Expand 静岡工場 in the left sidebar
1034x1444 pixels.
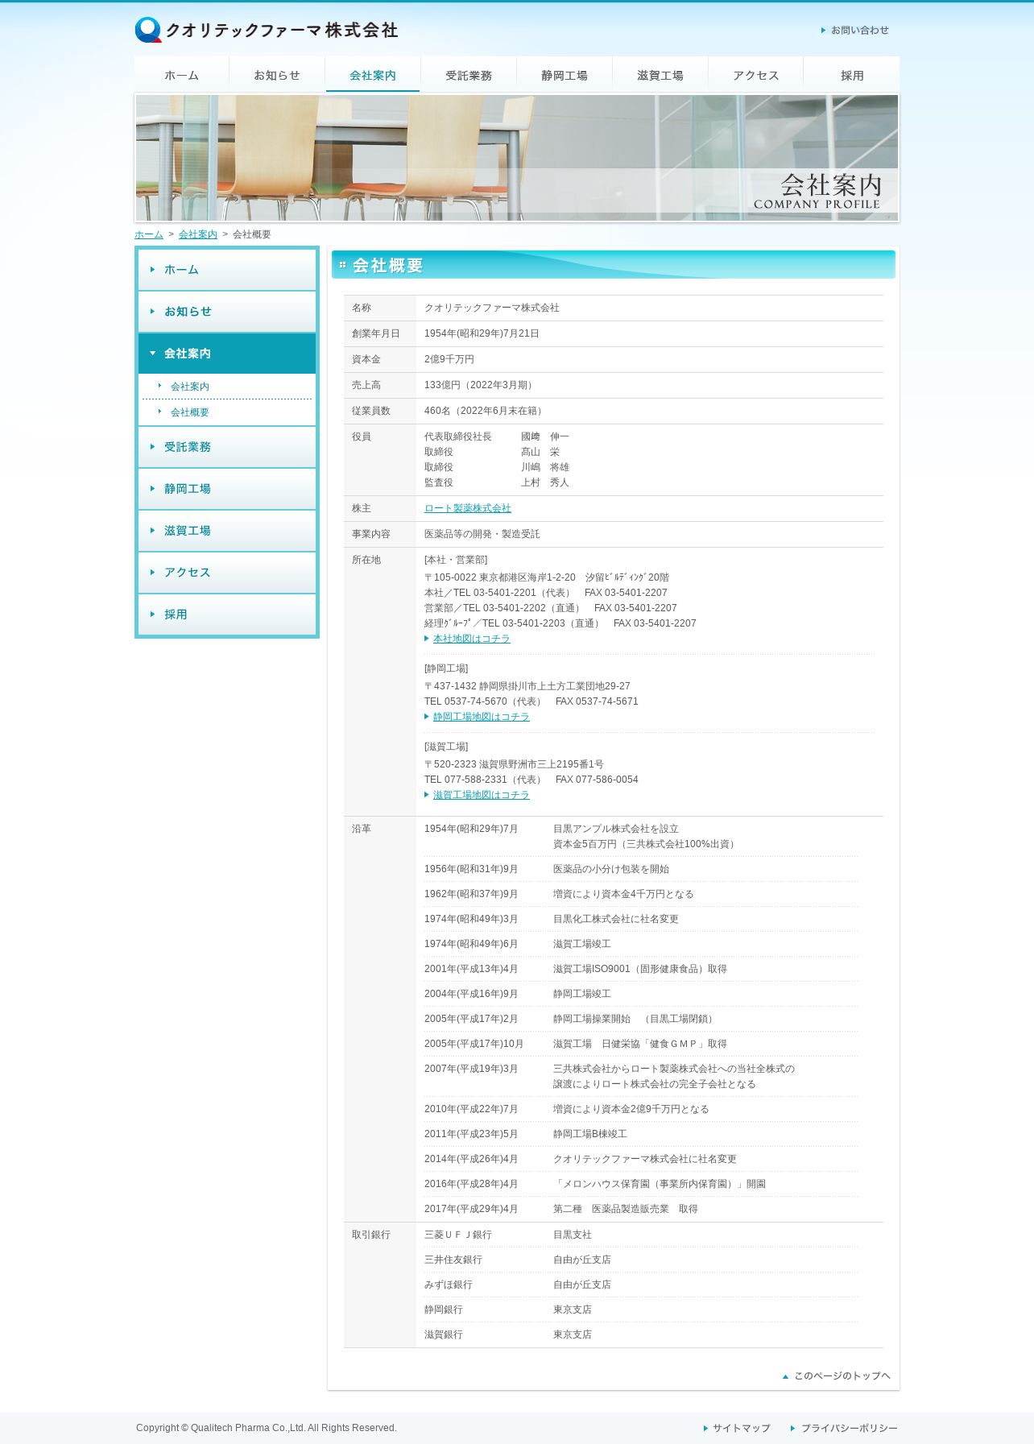point(227,489)
